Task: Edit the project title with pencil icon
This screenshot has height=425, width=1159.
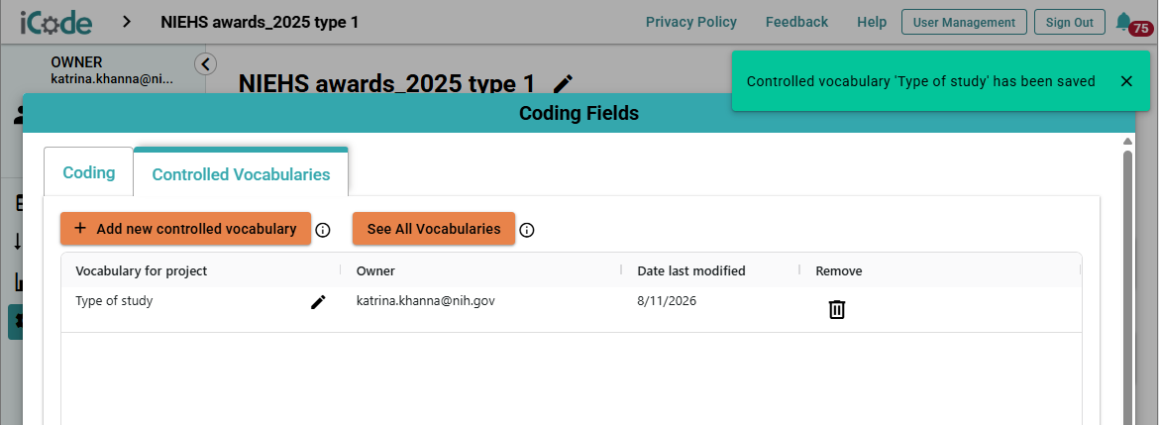Action: [564, 83]
